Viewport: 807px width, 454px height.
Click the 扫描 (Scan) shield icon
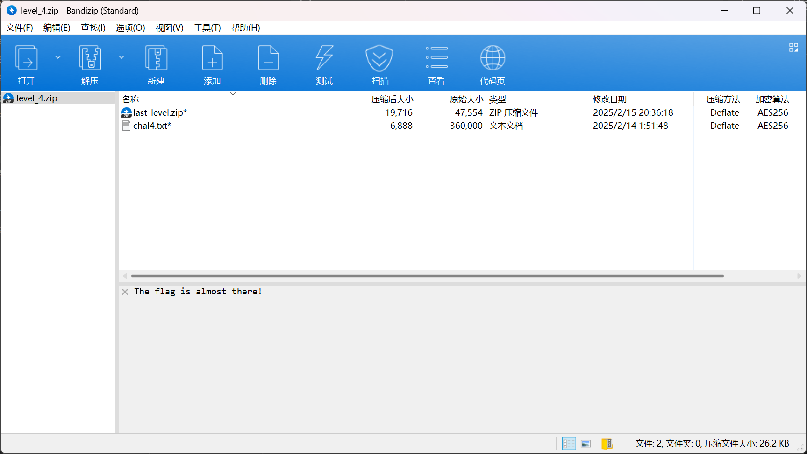[x=379, y=58]
